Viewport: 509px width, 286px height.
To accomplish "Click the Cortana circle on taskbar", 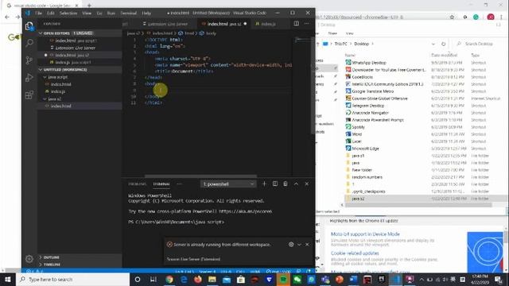I will (x=138, y=279).
